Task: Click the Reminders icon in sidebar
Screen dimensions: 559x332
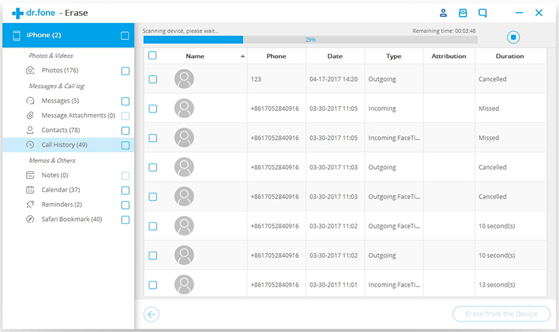Action: [x=30, y=204]
